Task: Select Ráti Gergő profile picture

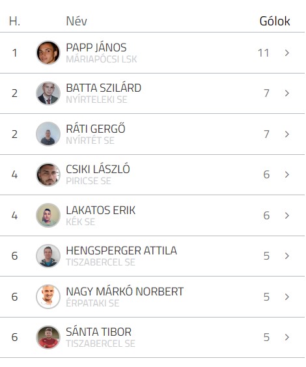Action: (x=48, y=134)
